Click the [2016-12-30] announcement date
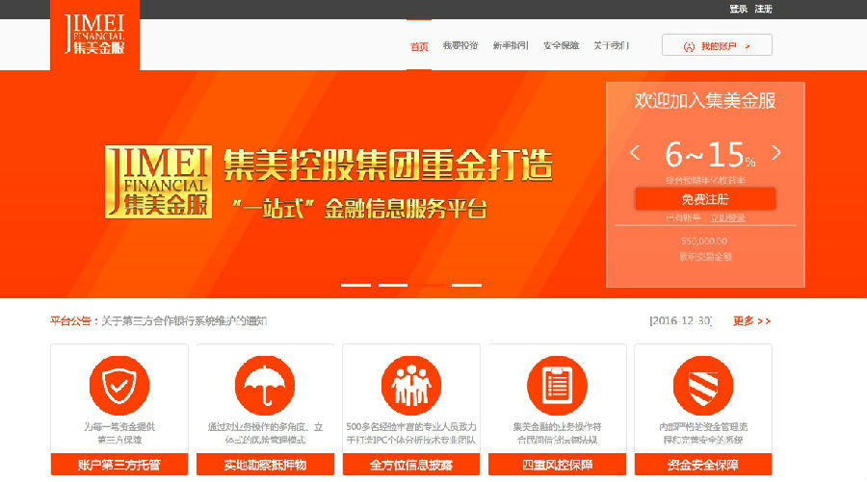Viewport: 867px width, 482px height. tap(681, 320)
